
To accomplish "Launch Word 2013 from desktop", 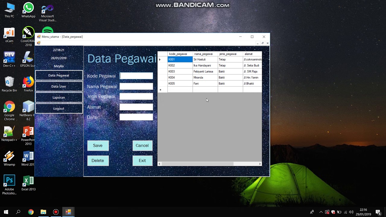I will (x=28, y=159).
